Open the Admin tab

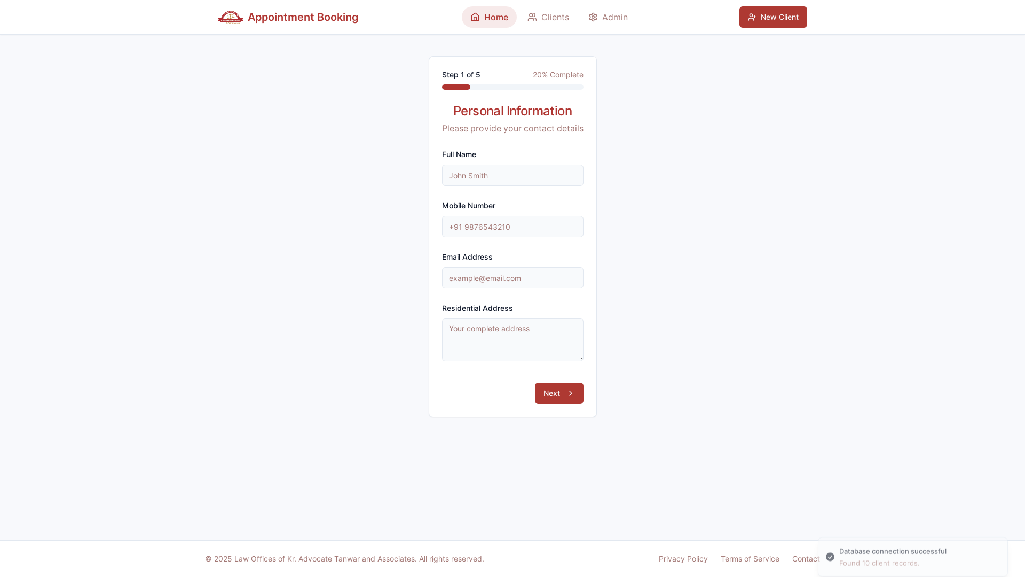(x=608, y=17)
